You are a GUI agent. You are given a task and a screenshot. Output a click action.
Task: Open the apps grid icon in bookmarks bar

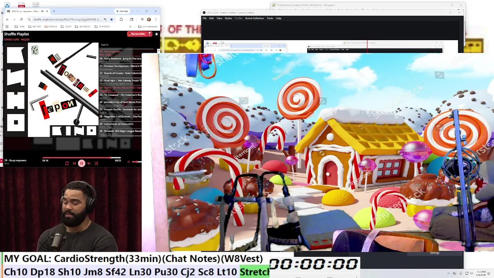click(x=7, y=27)
